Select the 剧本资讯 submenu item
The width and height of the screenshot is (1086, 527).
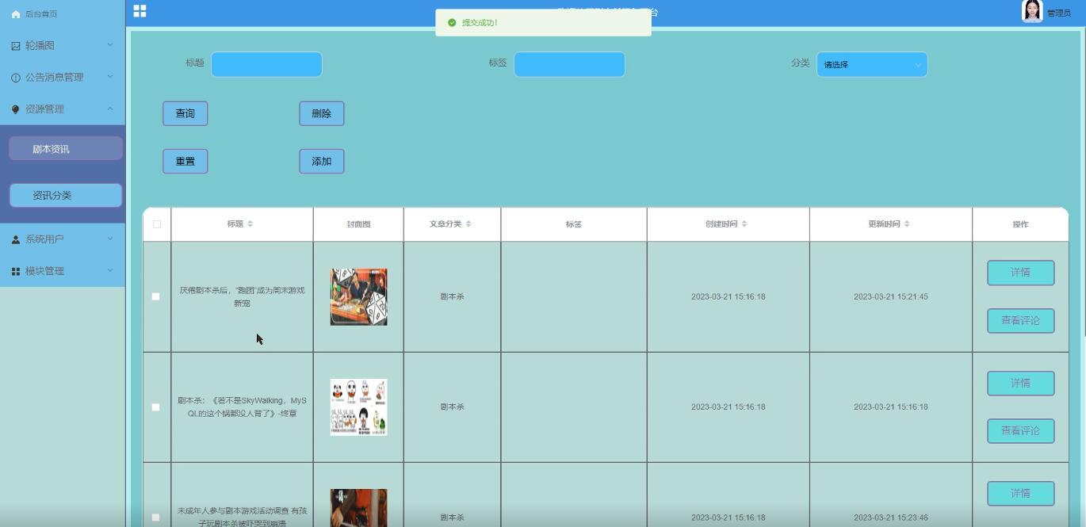click(66, 149)
